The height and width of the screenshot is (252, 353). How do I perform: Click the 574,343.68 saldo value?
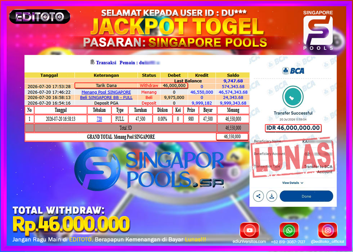click(x=233, y=86)
